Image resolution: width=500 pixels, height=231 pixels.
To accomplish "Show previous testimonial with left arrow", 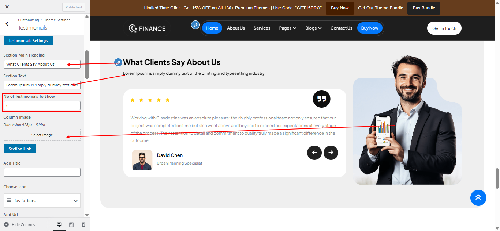I will [314, 153].
